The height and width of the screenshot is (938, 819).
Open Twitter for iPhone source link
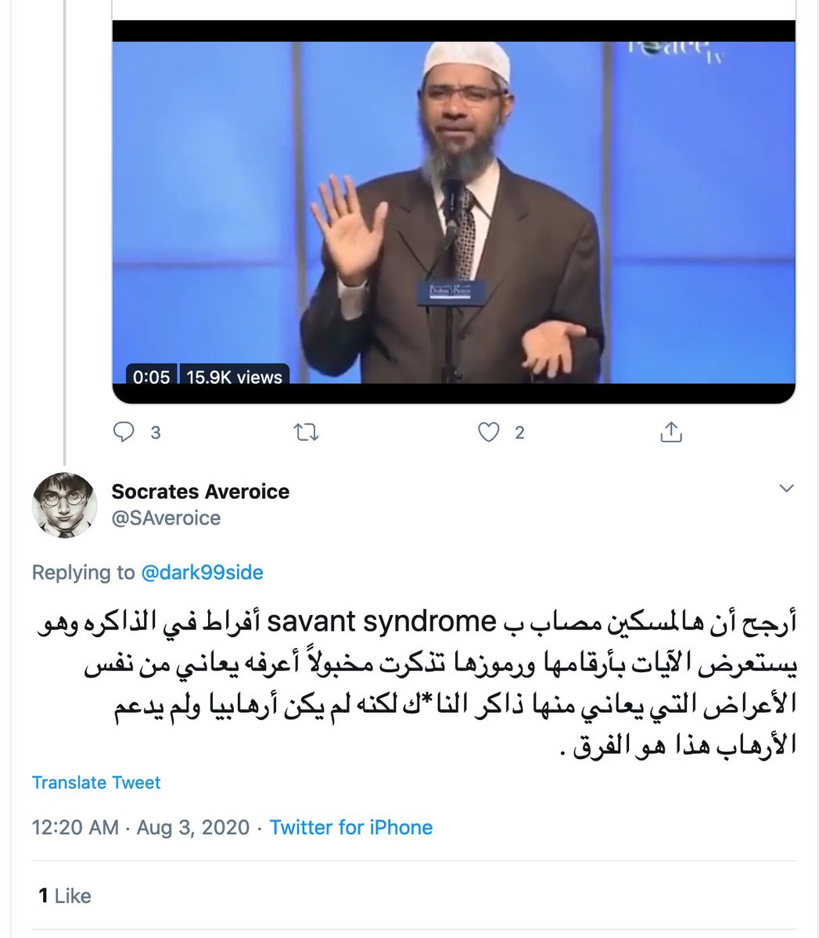(x=351, y=827)
